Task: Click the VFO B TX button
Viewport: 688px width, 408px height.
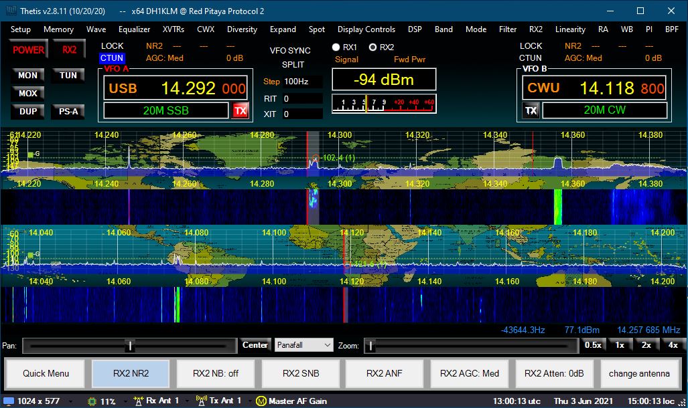Action: pyautogui.click(x=531, y=111)
